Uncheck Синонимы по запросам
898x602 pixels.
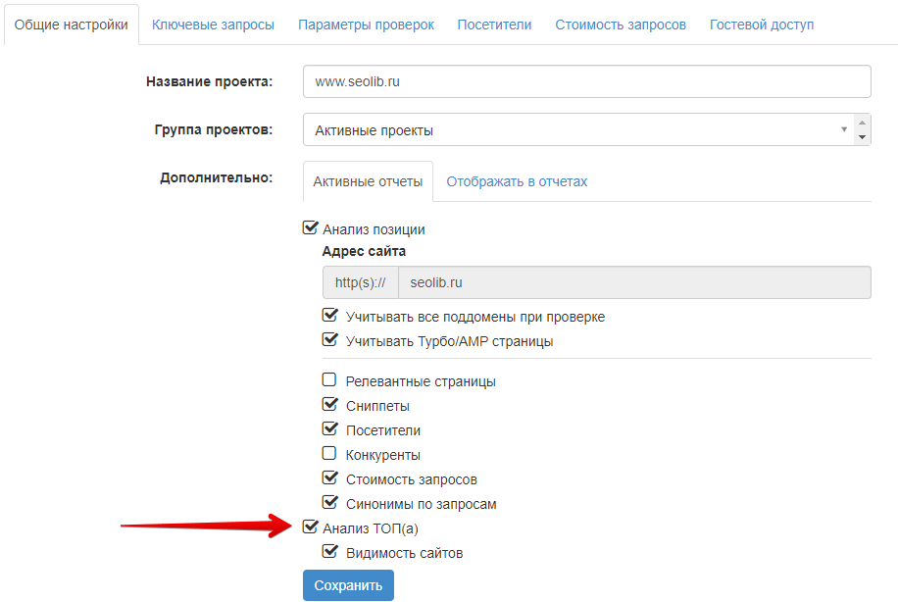click(329, 503)
